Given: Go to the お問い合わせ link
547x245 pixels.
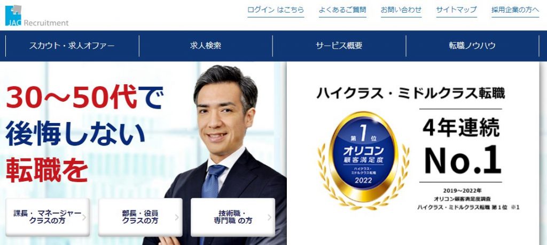Looking at the screenshot, I should [401, 10].
